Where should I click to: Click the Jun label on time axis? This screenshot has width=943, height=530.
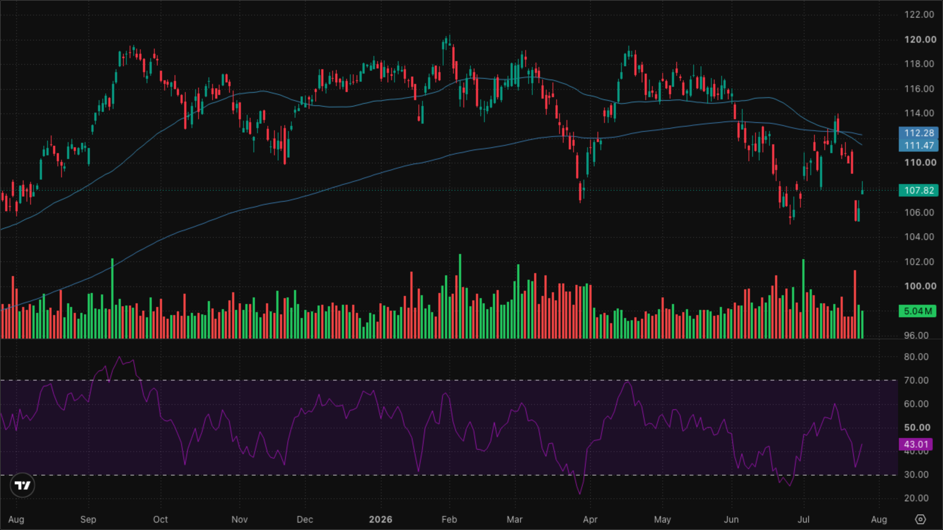pyautogui.click(x=731, y=519)
